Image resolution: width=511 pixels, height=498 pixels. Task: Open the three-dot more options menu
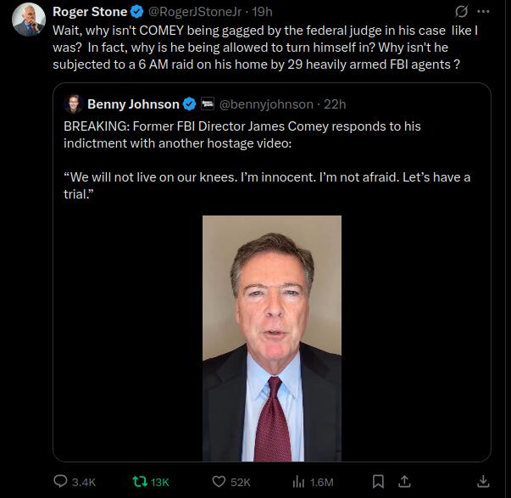click(x=484, y=12)
